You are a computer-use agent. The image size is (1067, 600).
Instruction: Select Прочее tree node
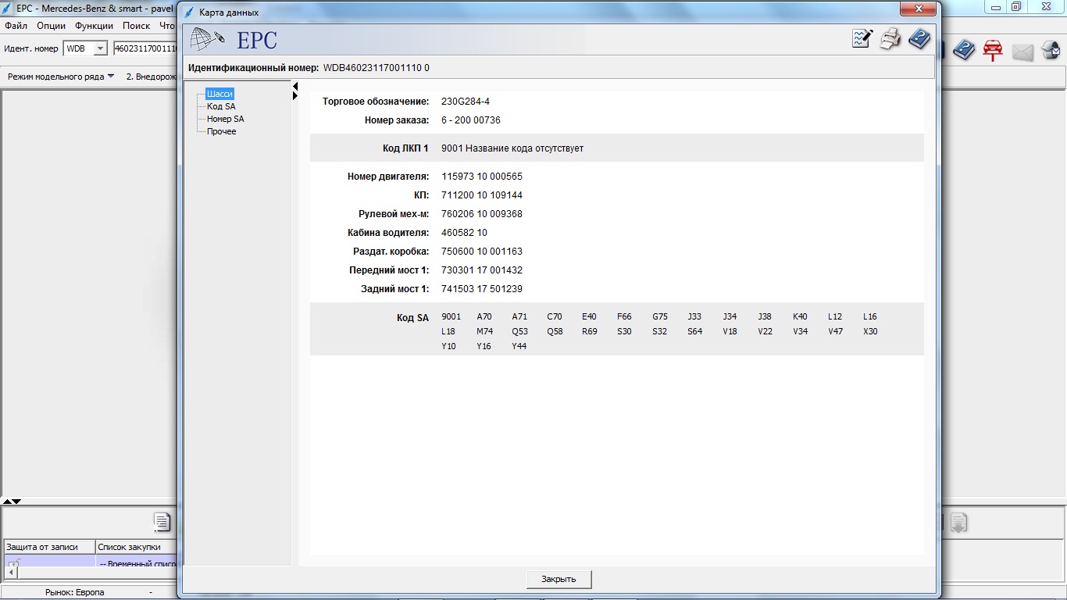[x=221, y=131]
